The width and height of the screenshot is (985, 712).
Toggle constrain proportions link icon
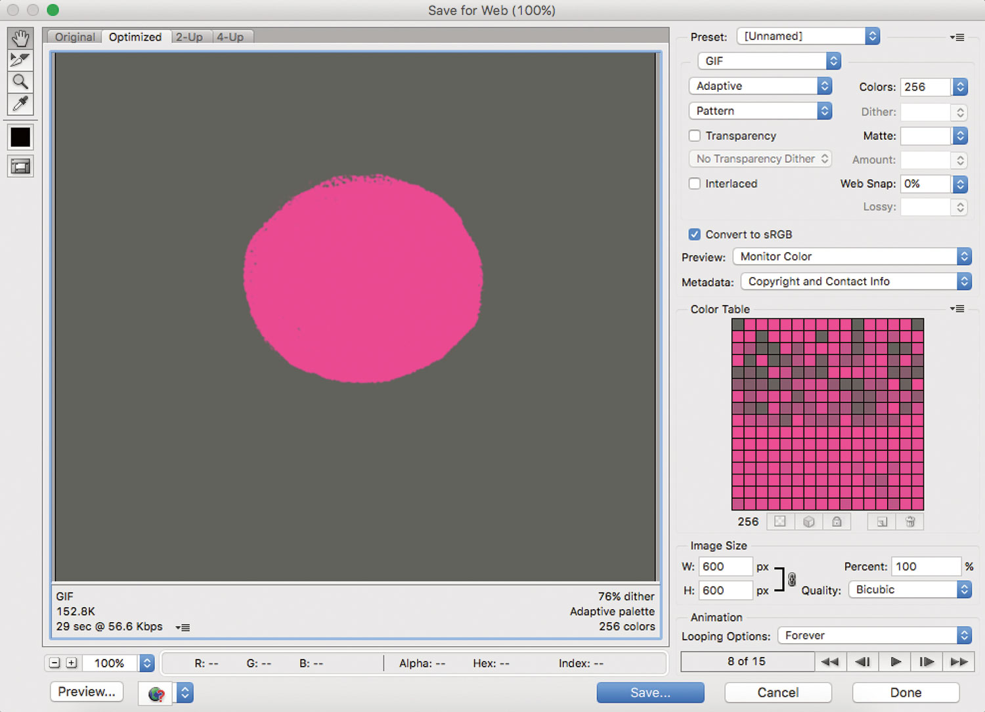tap(792, 579)
